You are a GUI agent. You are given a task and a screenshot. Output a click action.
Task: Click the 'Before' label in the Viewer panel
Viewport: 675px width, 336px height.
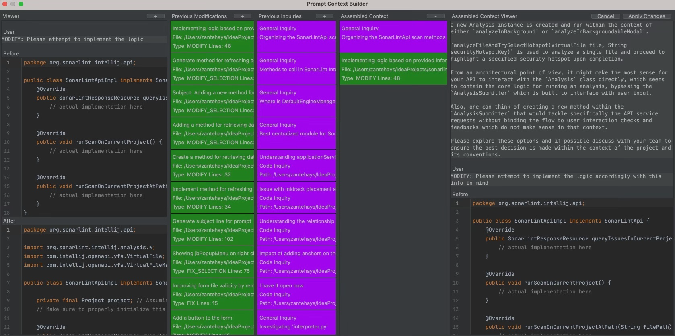(11, 53)
